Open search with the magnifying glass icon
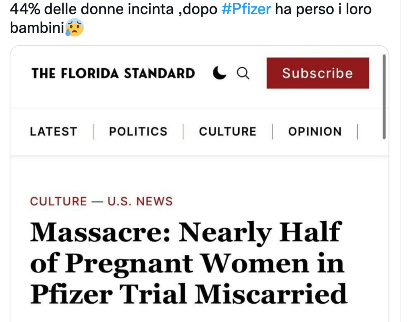 click(x=243, y=73)
